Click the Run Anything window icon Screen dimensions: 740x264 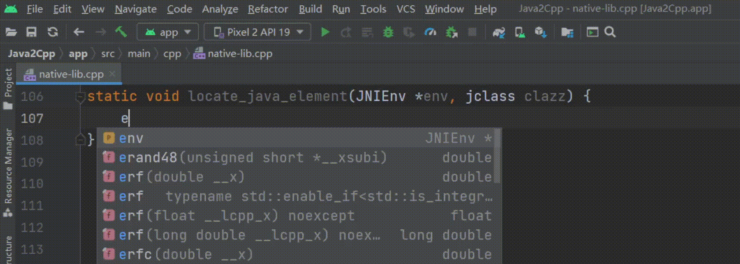(x=592, y=32)
